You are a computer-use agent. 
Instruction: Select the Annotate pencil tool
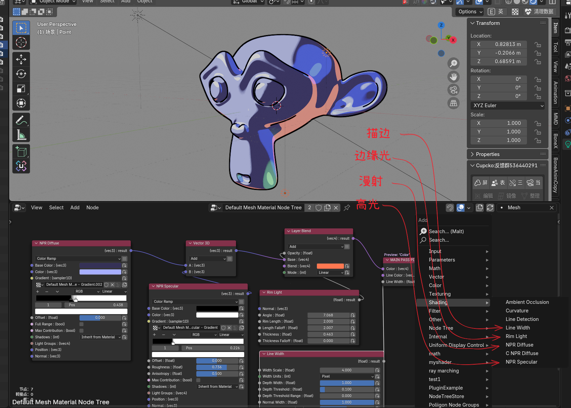click(21, 120)
